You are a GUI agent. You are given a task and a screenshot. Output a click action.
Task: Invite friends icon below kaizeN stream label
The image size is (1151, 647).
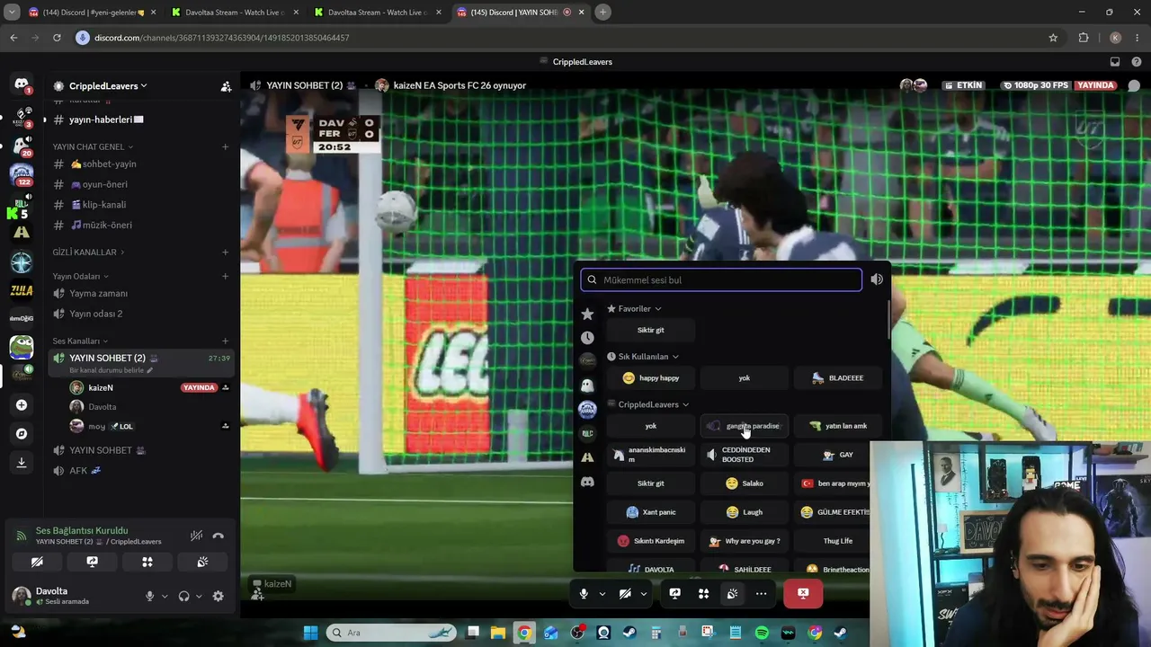pyautogui.click(x=258, y=595)
